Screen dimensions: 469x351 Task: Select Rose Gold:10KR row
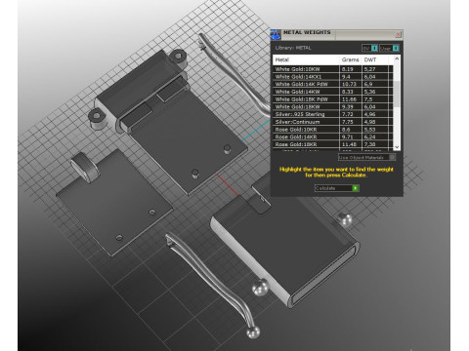pyautogui.click(x=332, y=130)
